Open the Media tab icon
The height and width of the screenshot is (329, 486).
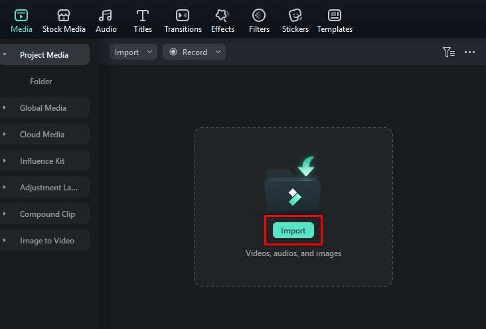(x=21, y=15)
